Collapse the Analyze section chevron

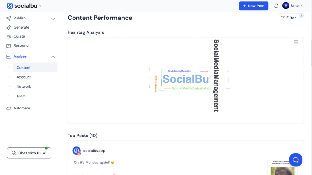click(x=53, y=57)
